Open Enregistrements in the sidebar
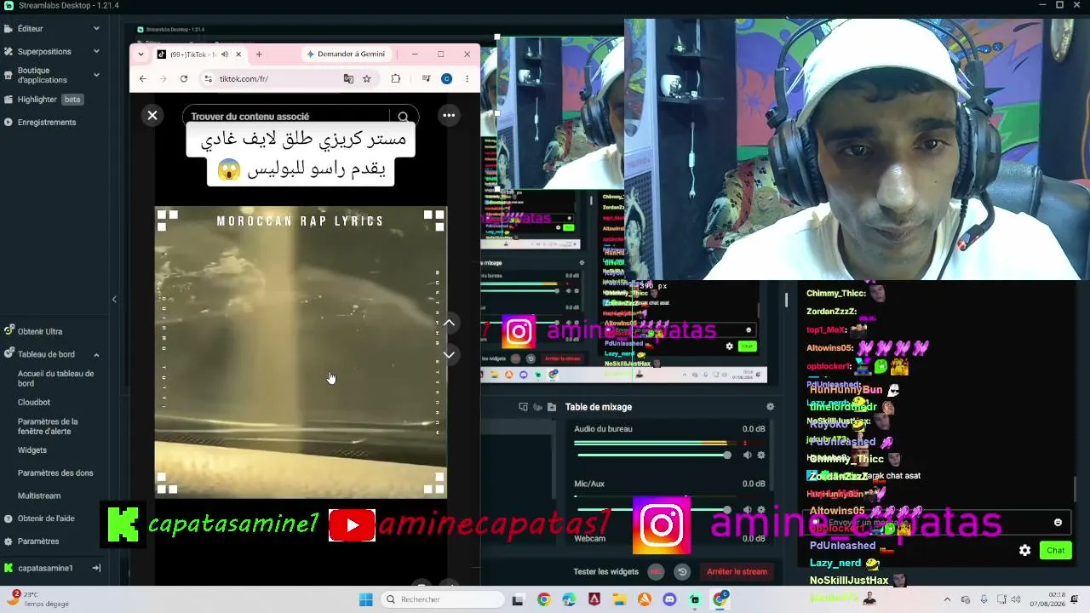This screenshot has height=613, width=1090. coord(47,122)
